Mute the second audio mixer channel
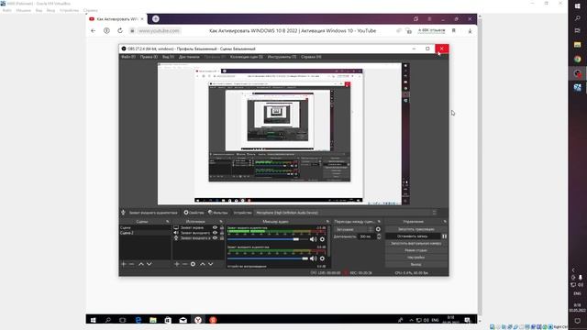 pos(313,258)
